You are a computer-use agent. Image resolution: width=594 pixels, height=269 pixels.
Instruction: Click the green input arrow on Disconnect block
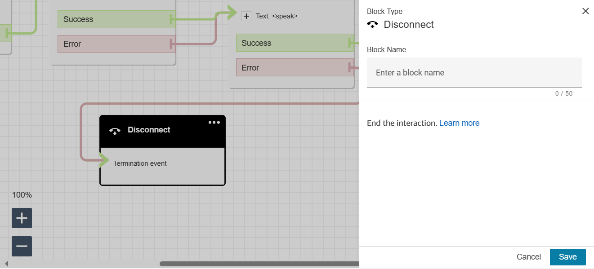coord(104,160)
